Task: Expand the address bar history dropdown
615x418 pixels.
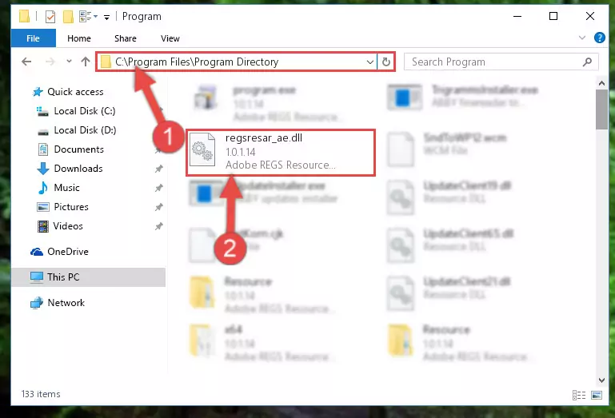Action: 369,62
